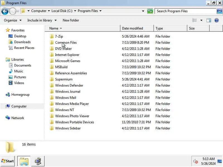Image resolution: width=223 pixels, height=167 pixels.
Task: Open Desktop in the Favorites list
Action: tap(20, 36)
